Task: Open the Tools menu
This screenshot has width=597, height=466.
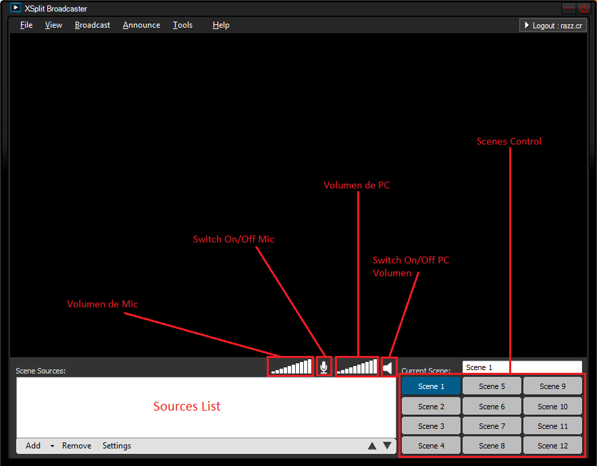Action: [x=182, y=25]
